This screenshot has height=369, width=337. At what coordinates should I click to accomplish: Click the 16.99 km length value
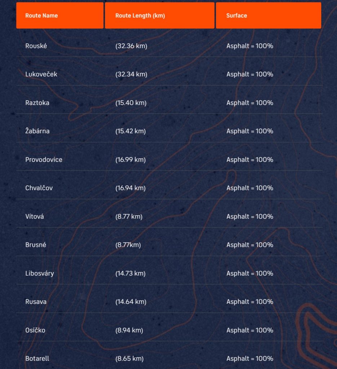click(x=130, y=160)
